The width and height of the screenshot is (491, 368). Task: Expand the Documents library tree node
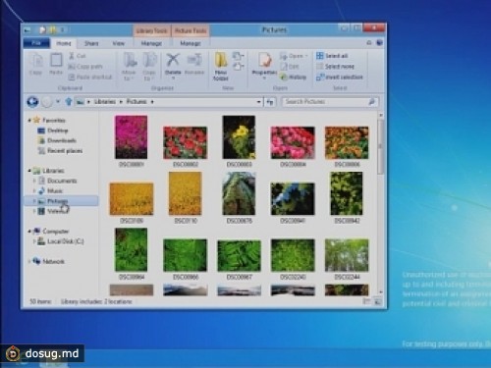(34, 181)
